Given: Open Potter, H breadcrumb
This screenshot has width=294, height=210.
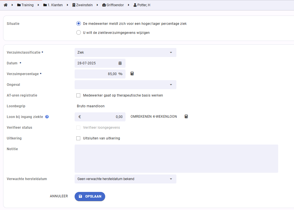Looking at the screenshot, I should point(142,5).
